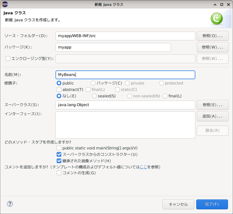This screenshot has width=233, height=214.
Task: Select the パッケージ(C) modifier radio button
Action: (93, 83)
